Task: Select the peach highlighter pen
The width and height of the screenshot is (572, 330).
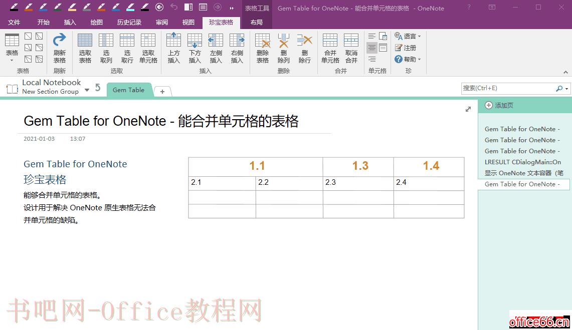Action: tap(72, 7)
